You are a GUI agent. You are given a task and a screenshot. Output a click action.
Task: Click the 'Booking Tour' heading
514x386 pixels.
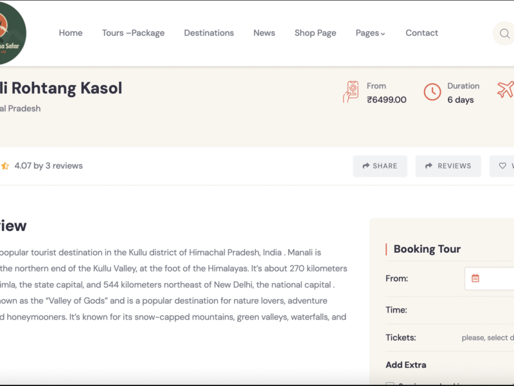(x=427, y=249)
